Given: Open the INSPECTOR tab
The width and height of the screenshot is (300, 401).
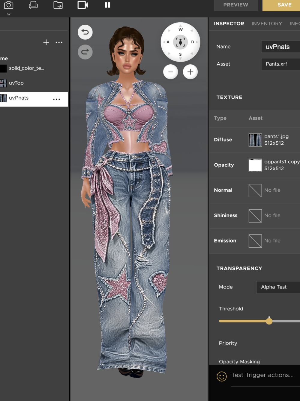Looking at the screenshot, I should pos(229,23).
